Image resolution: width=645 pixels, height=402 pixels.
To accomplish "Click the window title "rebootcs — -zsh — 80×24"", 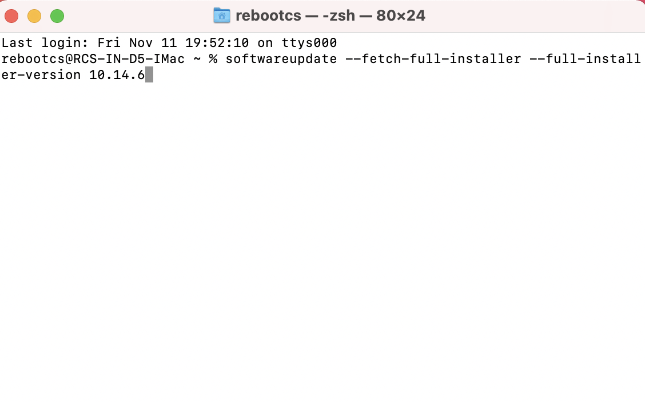I will tap(330, 15).
